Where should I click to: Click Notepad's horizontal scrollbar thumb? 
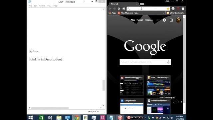(x=50, y=108)
